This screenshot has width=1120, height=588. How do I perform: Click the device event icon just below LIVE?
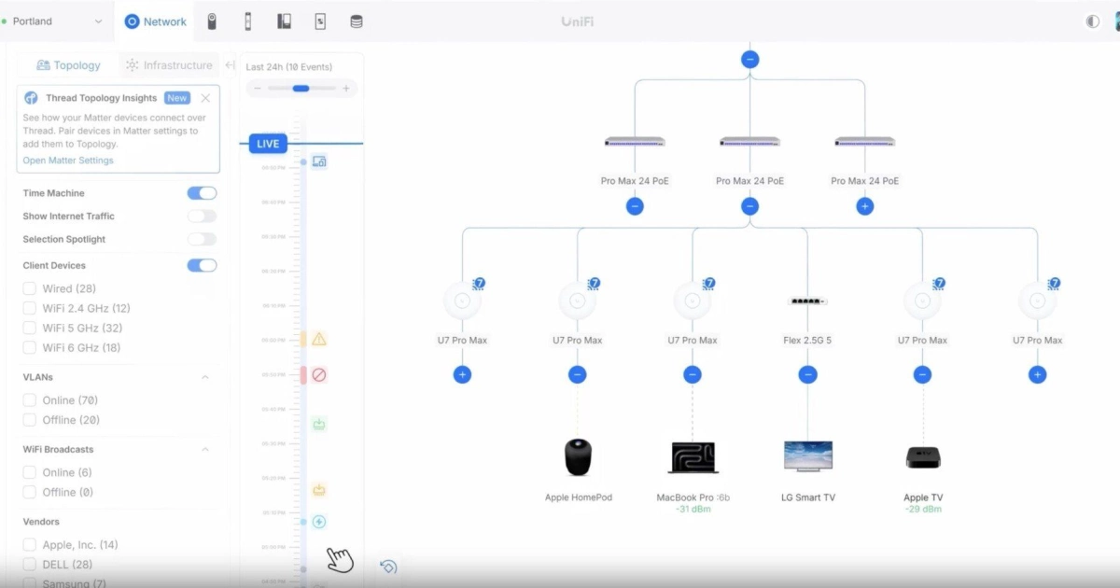coord(319,161)
